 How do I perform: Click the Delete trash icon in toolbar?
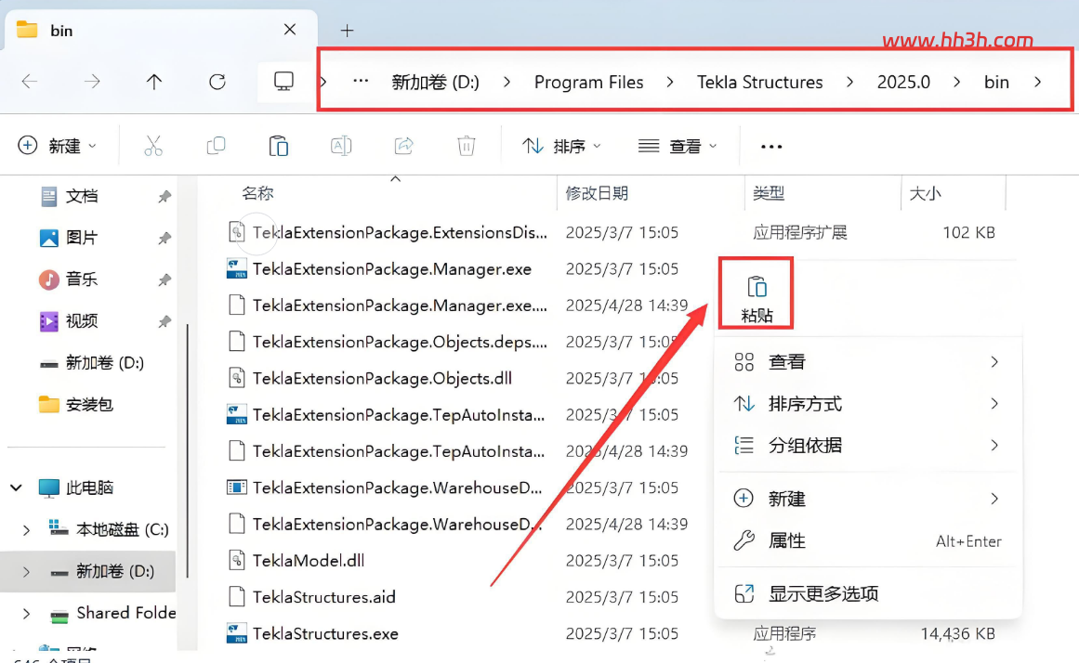[x=467, y=146]
